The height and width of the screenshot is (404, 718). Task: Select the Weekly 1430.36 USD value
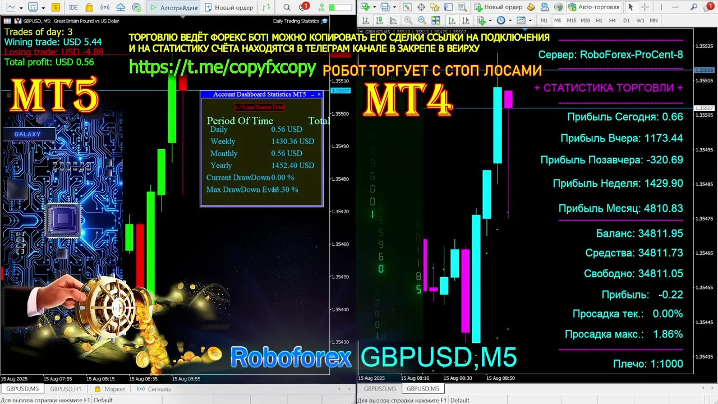pyautogui.click(x=292, y=141)
